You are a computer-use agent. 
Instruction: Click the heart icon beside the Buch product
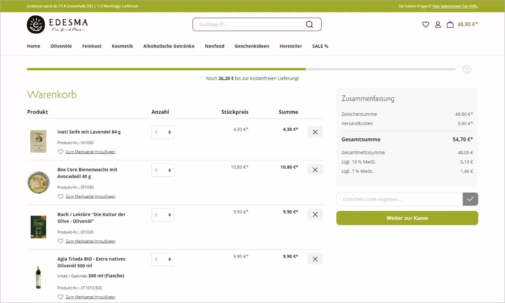(x=61, y=241)
